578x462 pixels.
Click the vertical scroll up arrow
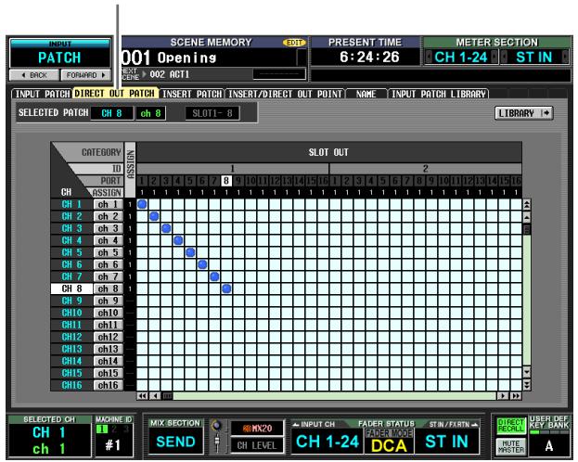tap(527, 217)
